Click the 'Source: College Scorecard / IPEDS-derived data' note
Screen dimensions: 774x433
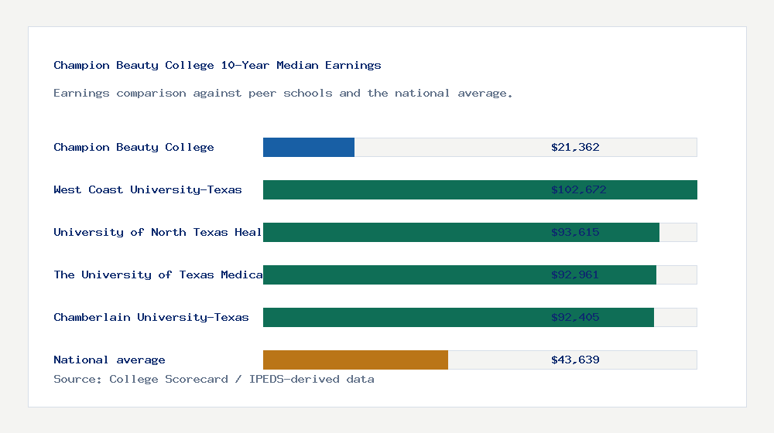214,379
